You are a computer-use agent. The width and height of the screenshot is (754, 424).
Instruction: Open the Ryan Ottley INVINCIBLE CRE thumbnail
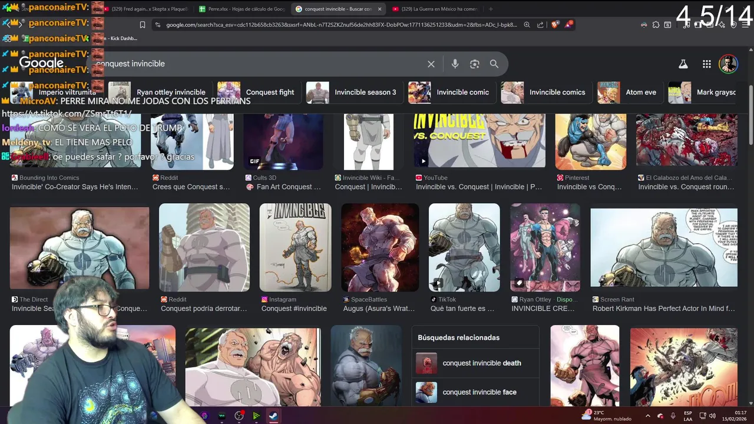click(545, 247)
